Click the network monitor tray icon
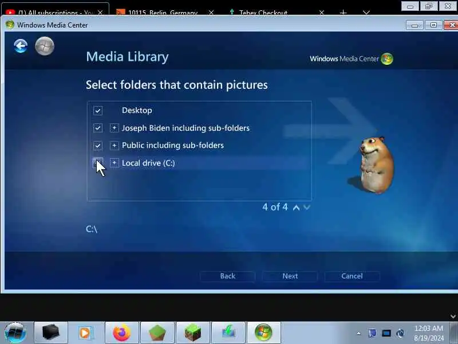 [x=386, y=333]
